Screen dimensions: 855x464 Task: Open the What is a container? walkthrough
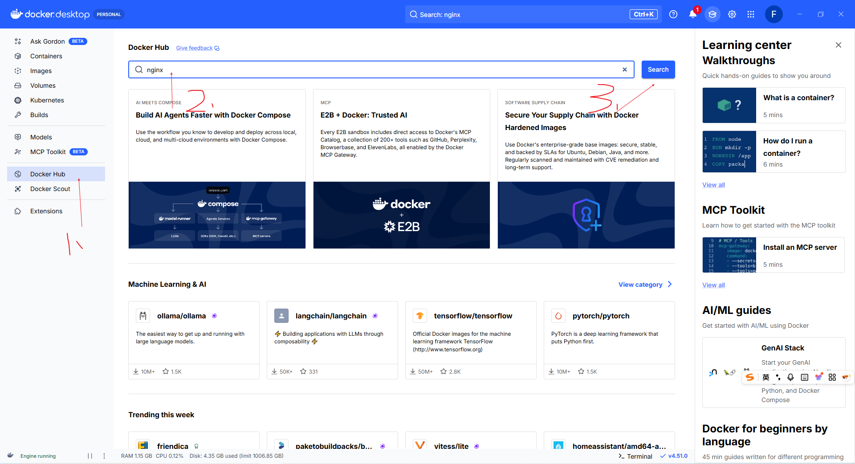click(x=774, y=106)
